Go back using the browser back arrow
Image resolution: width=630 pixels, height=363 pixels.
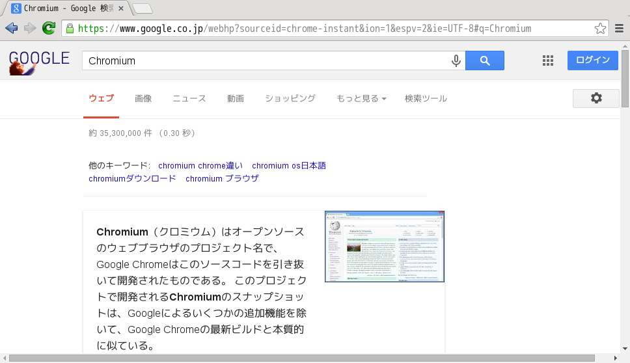point(11,28)
